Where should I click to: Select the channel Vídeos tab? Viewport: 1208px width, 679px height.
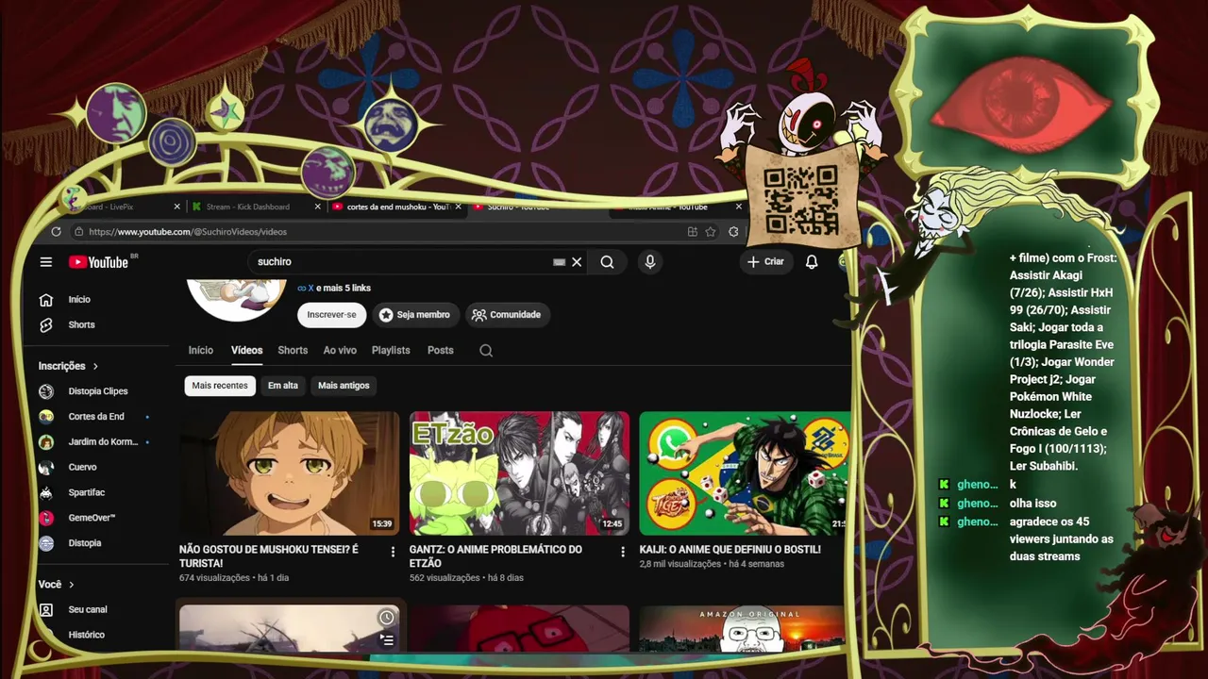tap(247, 351)
